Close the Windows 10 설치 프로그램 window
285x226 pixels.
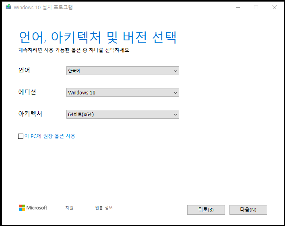275,7
